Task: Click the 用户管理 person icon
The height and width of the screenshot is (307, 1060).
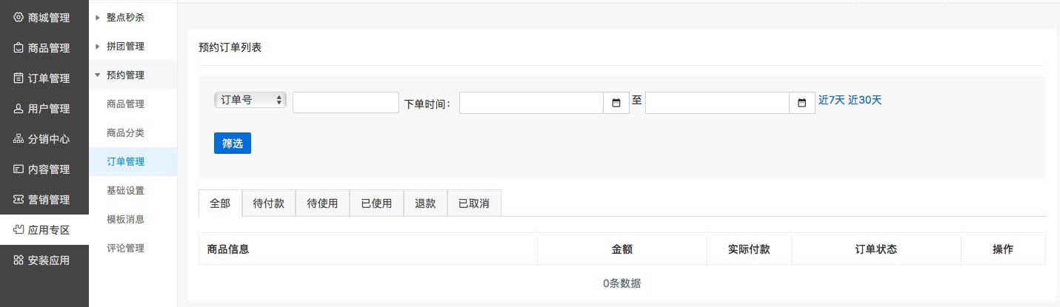Action: click(19, 108)
